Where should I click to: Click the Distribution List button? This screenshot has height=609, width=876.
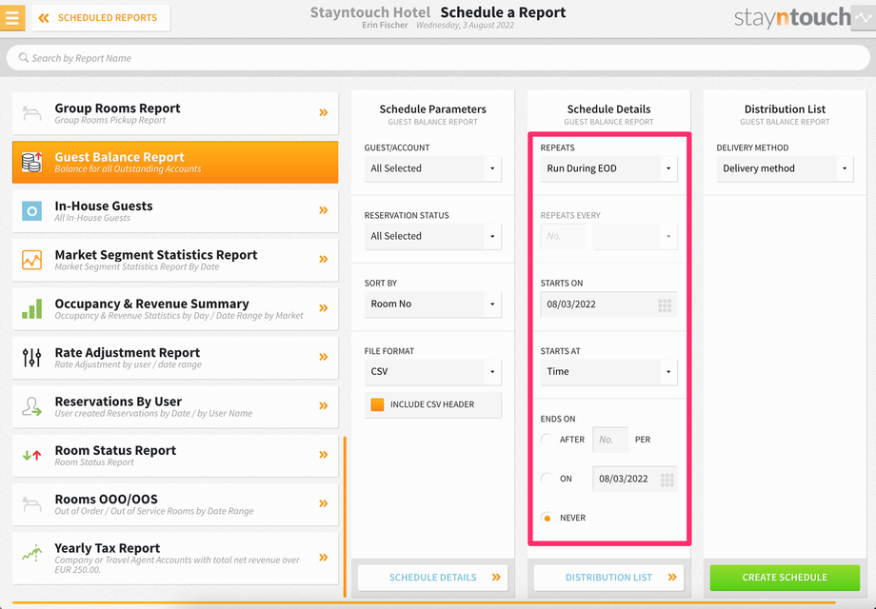pyautogui.click(x=609, y=578)
